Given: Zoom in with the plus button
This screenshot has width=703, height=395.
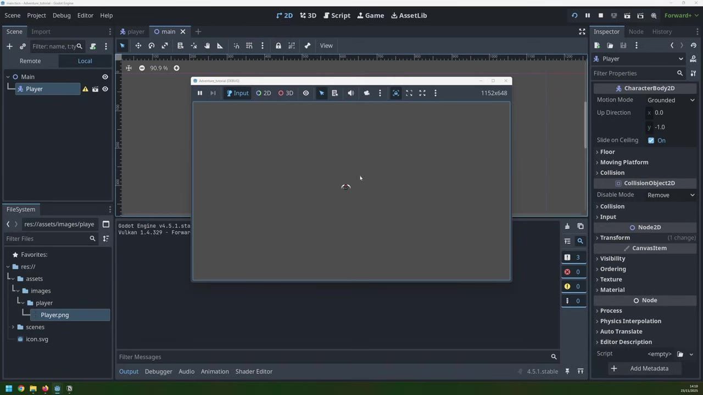Looking at the screenshot, I should [x=176, y=68].
